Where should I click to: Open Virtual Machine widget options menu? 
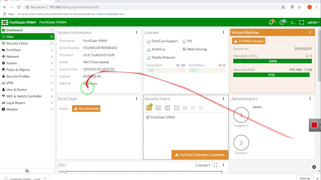[x=310, y=32]
